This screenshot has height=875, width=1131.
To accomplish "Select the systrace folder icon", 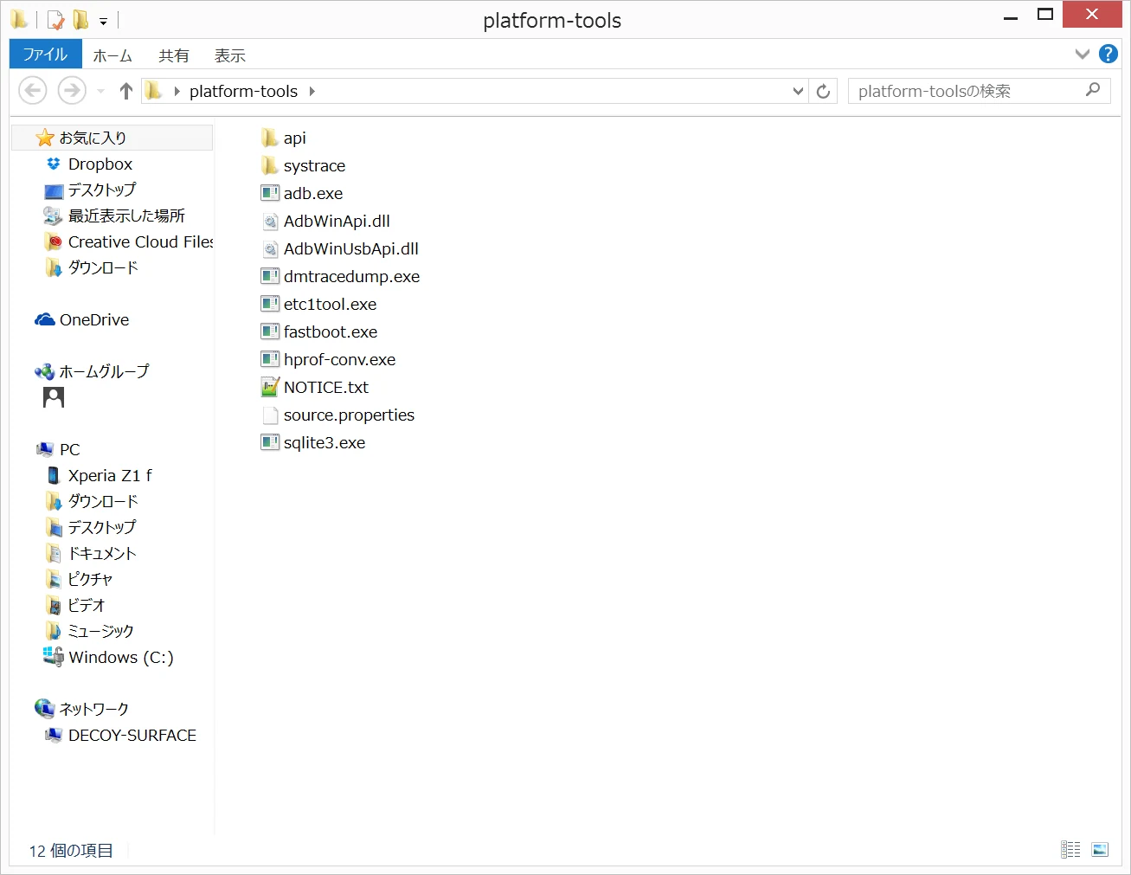I will coord(270,165).
